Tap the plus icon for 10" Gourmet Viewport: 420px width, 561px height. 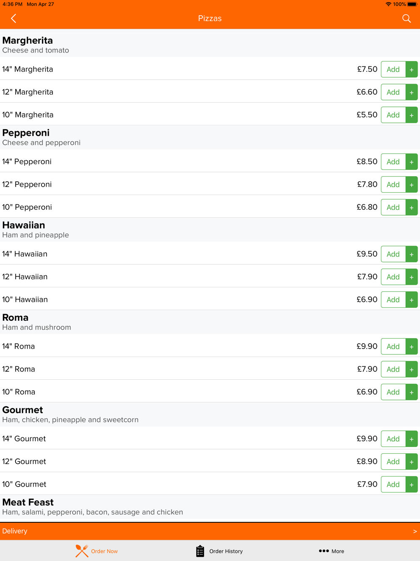click(x=412, y=484)
